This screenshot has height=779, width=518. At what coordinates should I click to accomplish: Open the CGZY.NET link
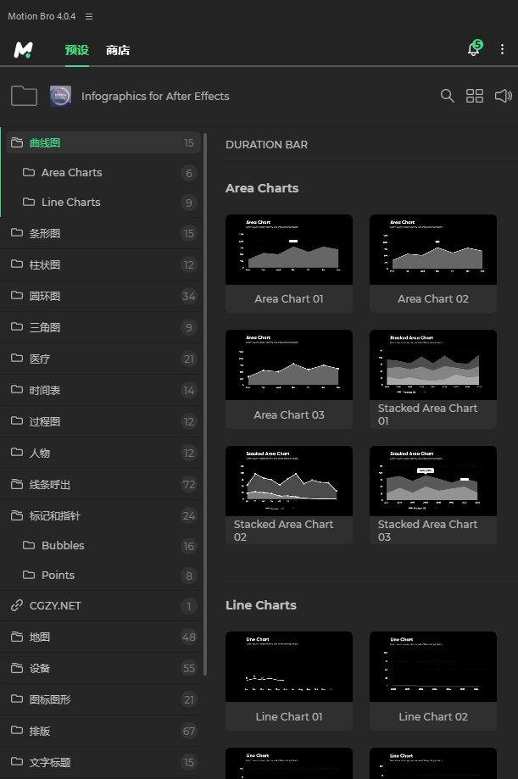[x=102, y=606]
